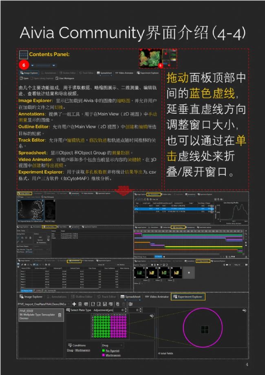The image size is (265, 375).
Task: Add a keyframe with the plus tile
Action: (189, 272)
